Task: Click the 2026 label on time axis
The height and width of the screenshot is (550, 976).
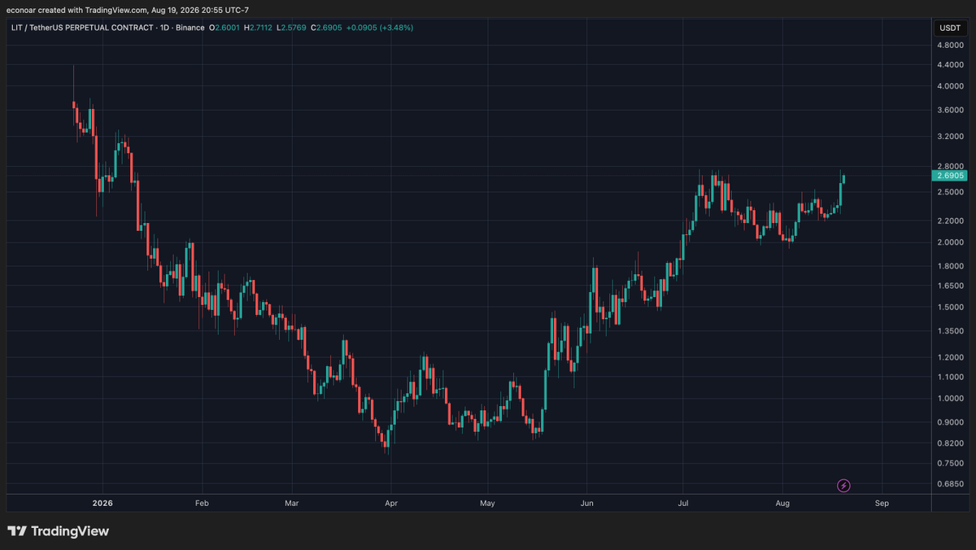Action: pos(102,504)
